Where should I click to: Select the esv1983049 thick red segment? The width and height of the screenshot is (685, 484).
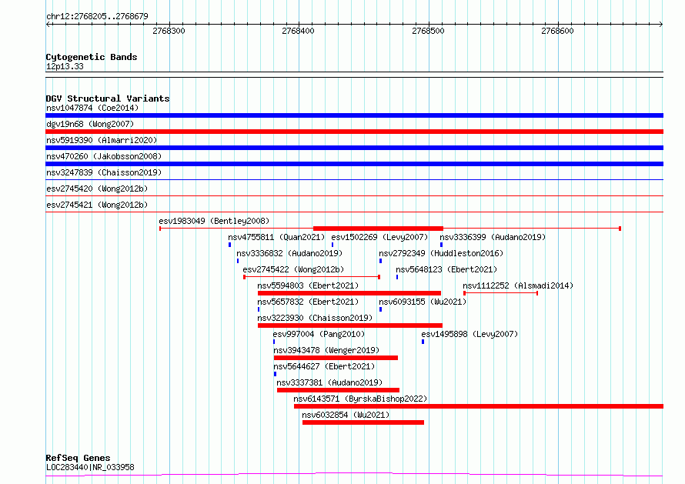point(379,229)
